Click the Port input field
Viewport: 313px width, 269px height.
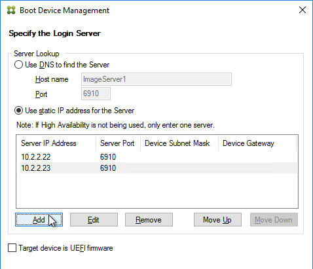click(x=96, y=94)
